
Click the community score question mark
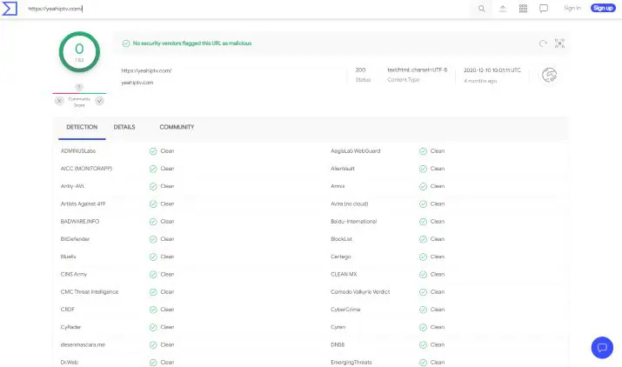[x=79, y=87]
